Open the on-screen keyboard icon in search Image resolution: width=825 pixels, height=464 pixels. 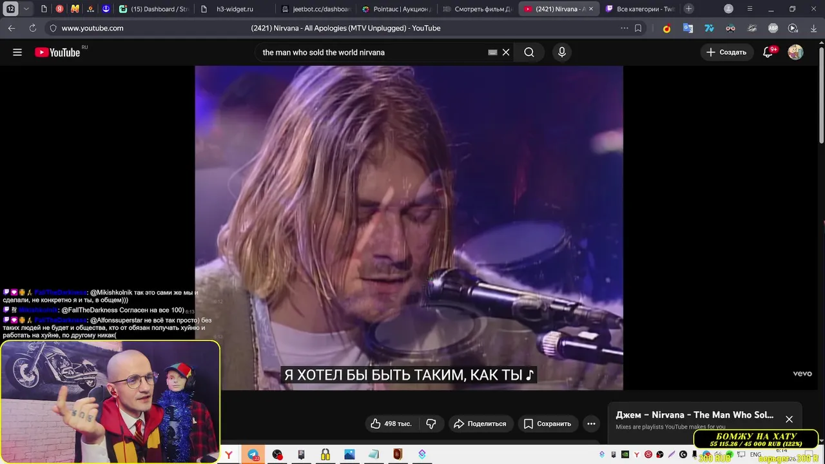(492, 52)
